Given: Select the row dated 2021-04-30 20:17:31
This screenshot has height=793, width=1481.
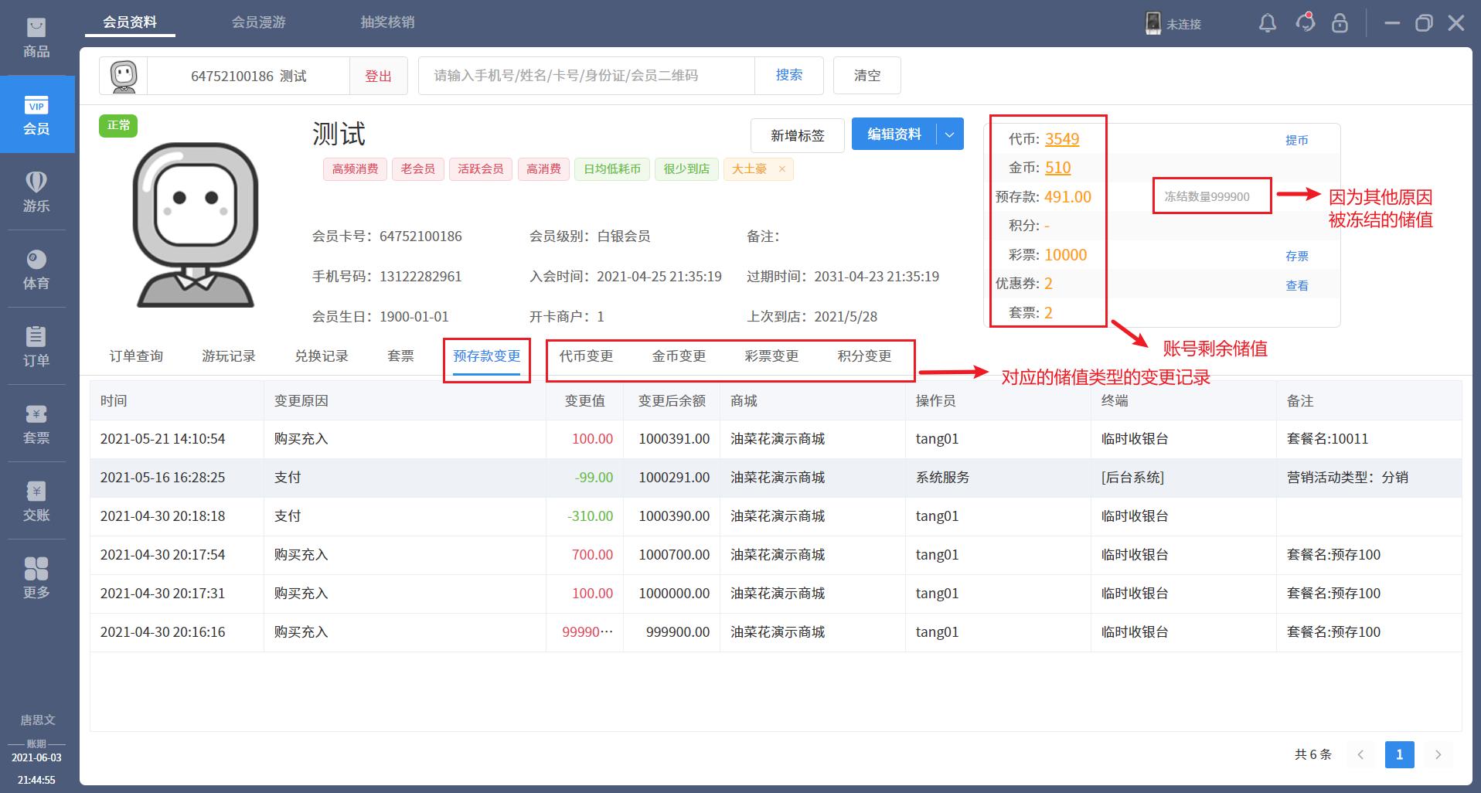Looking at the screenshot, I should [776, 594].
